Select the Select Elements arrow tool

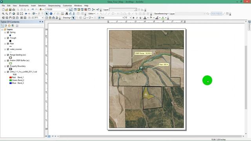[x=47, y=14]
